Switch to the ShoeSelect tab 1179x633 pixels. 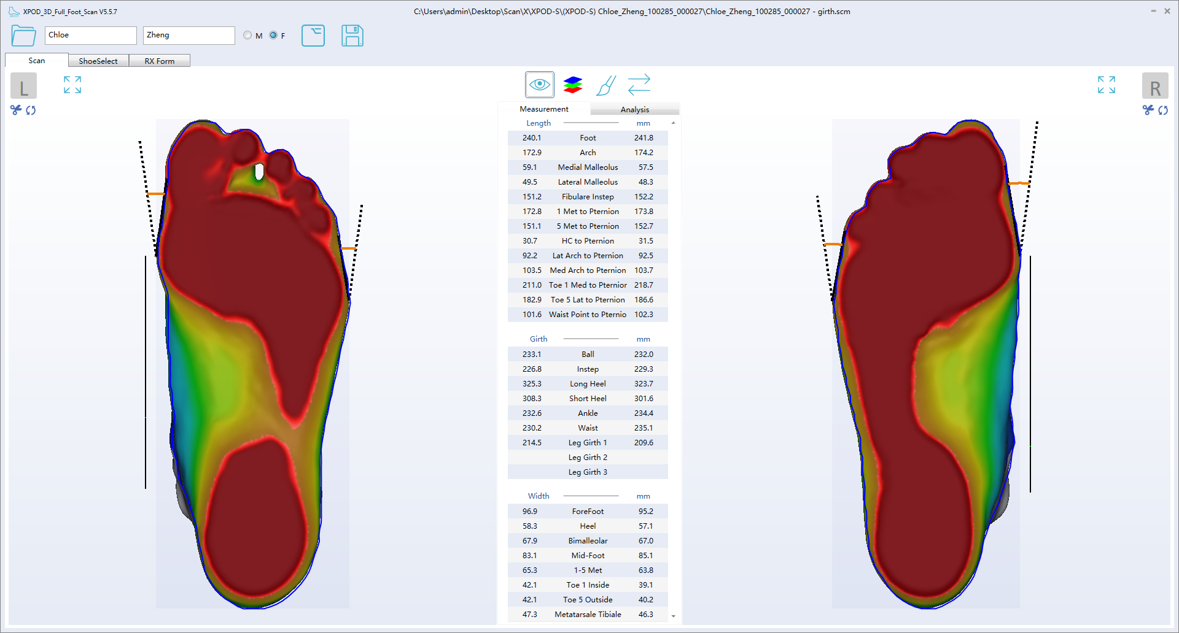(x=98, y=61)
